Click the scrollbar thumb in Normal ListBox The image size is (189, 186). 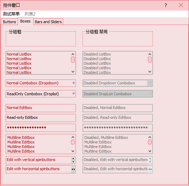(73, 59)
